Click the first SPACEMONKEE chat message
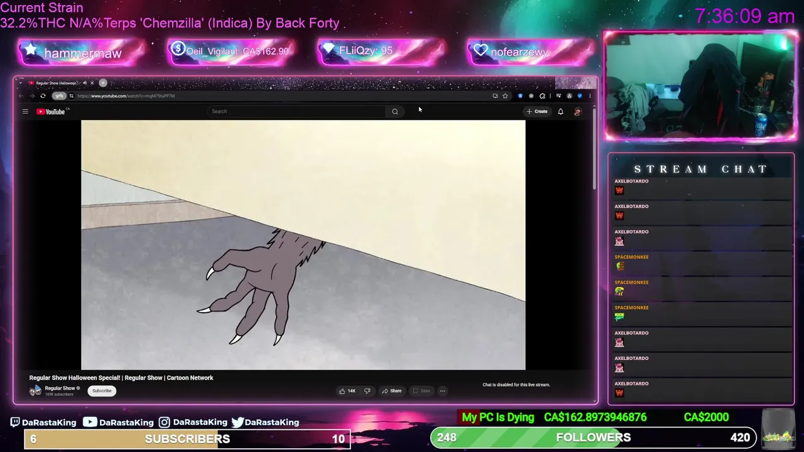 [700, 262]
